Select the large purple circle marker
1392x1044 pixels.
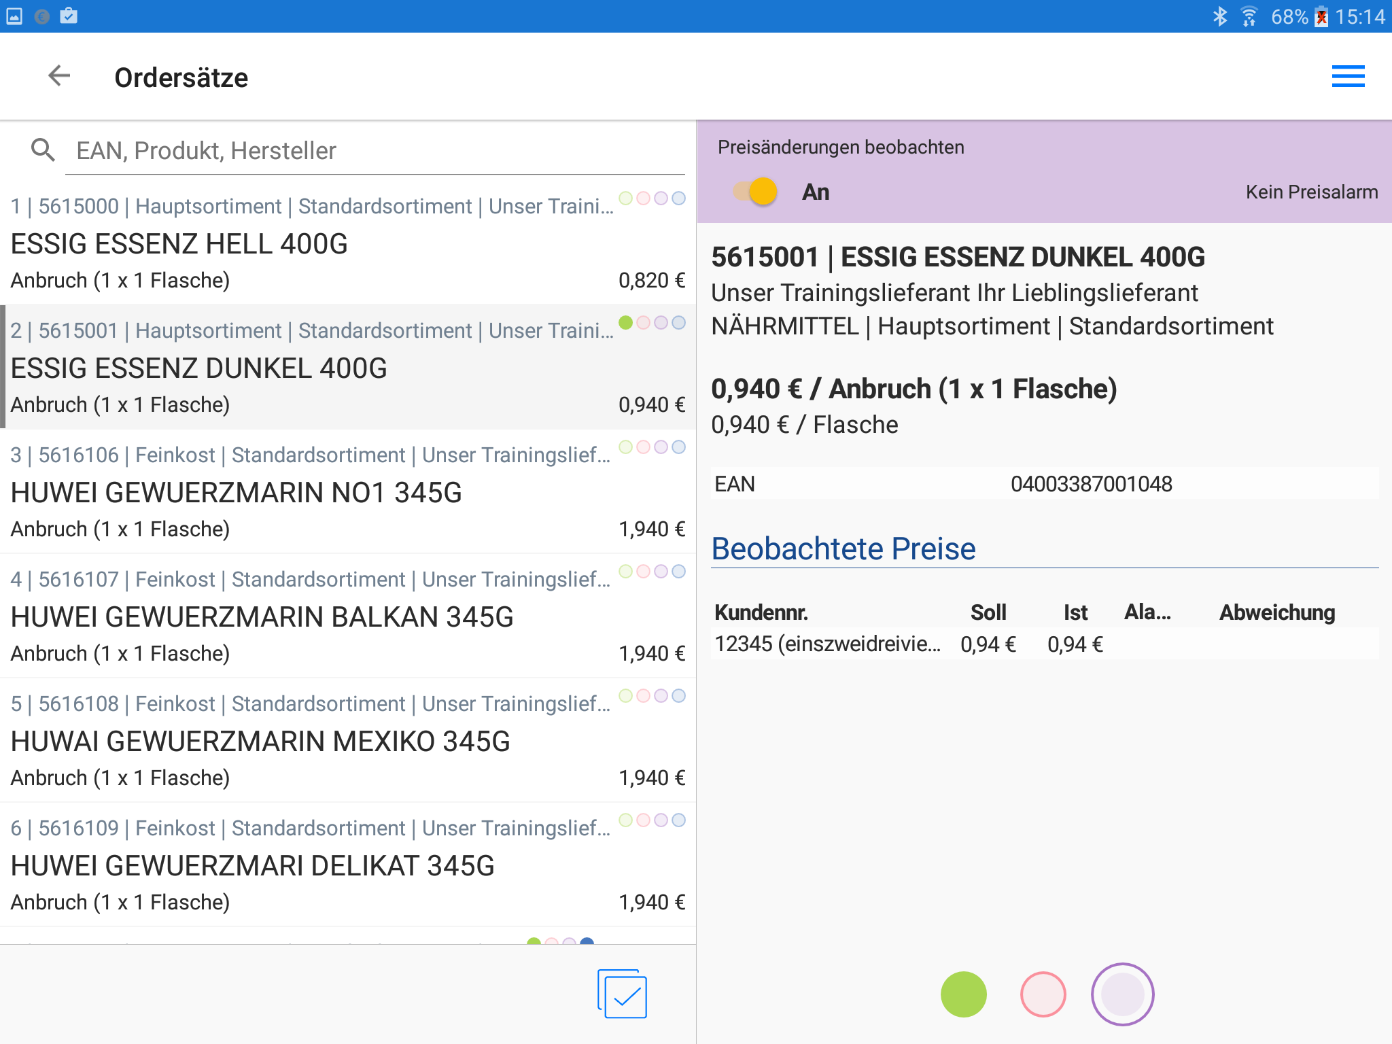point(1122,994)
